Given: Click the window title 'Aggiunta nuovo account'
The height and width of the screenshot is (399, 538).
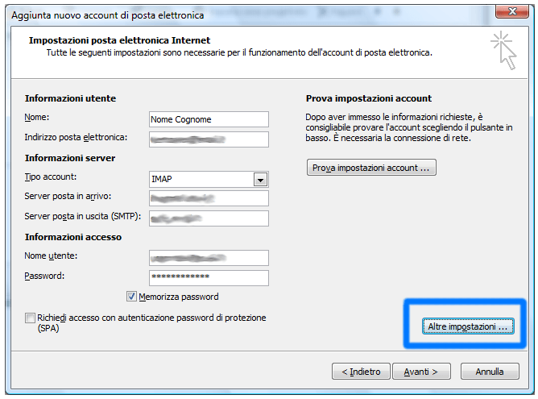Looking at the screenshot, I should 108,15.
